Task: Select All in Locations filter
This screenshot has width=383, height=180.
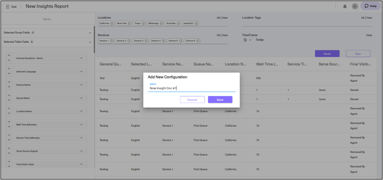Action: 218,18
